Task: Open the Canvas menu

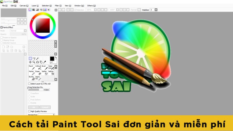Action: pos(24,6)
